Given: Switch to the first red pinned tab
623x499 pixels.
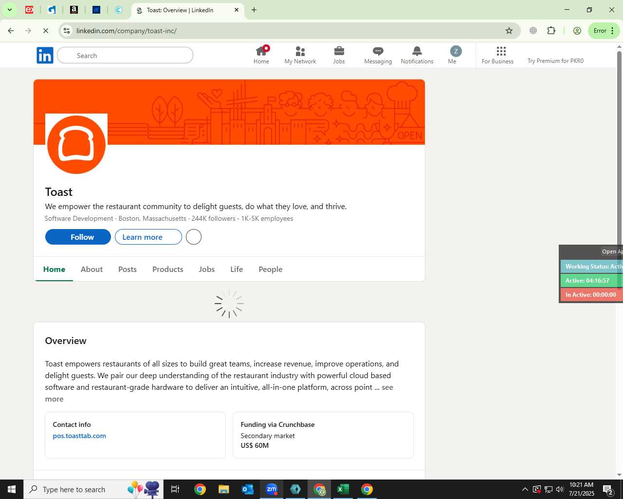Looking at the screenshot, I should tap(29, 10).
